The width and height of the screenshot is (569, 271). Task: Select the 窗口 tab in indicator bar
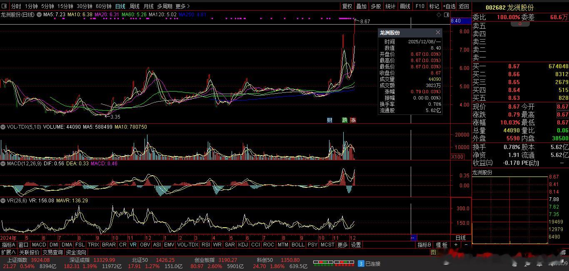[23, 245]
